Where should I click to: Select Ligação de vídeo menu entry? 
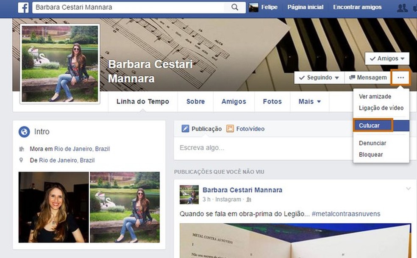click(381, 108)
